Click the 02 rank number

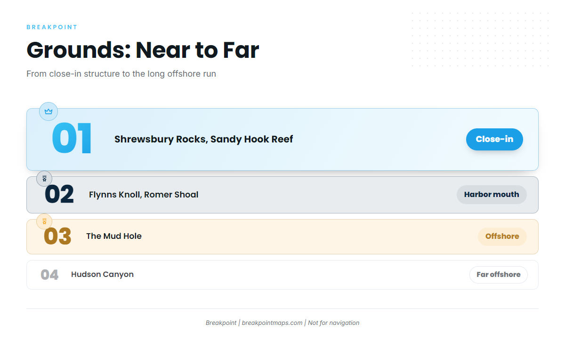tap(59, 195)
